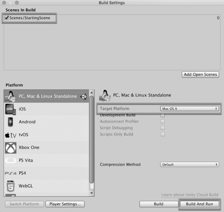Click the HTML5 WebGL icon

click(x=10, y=186)
